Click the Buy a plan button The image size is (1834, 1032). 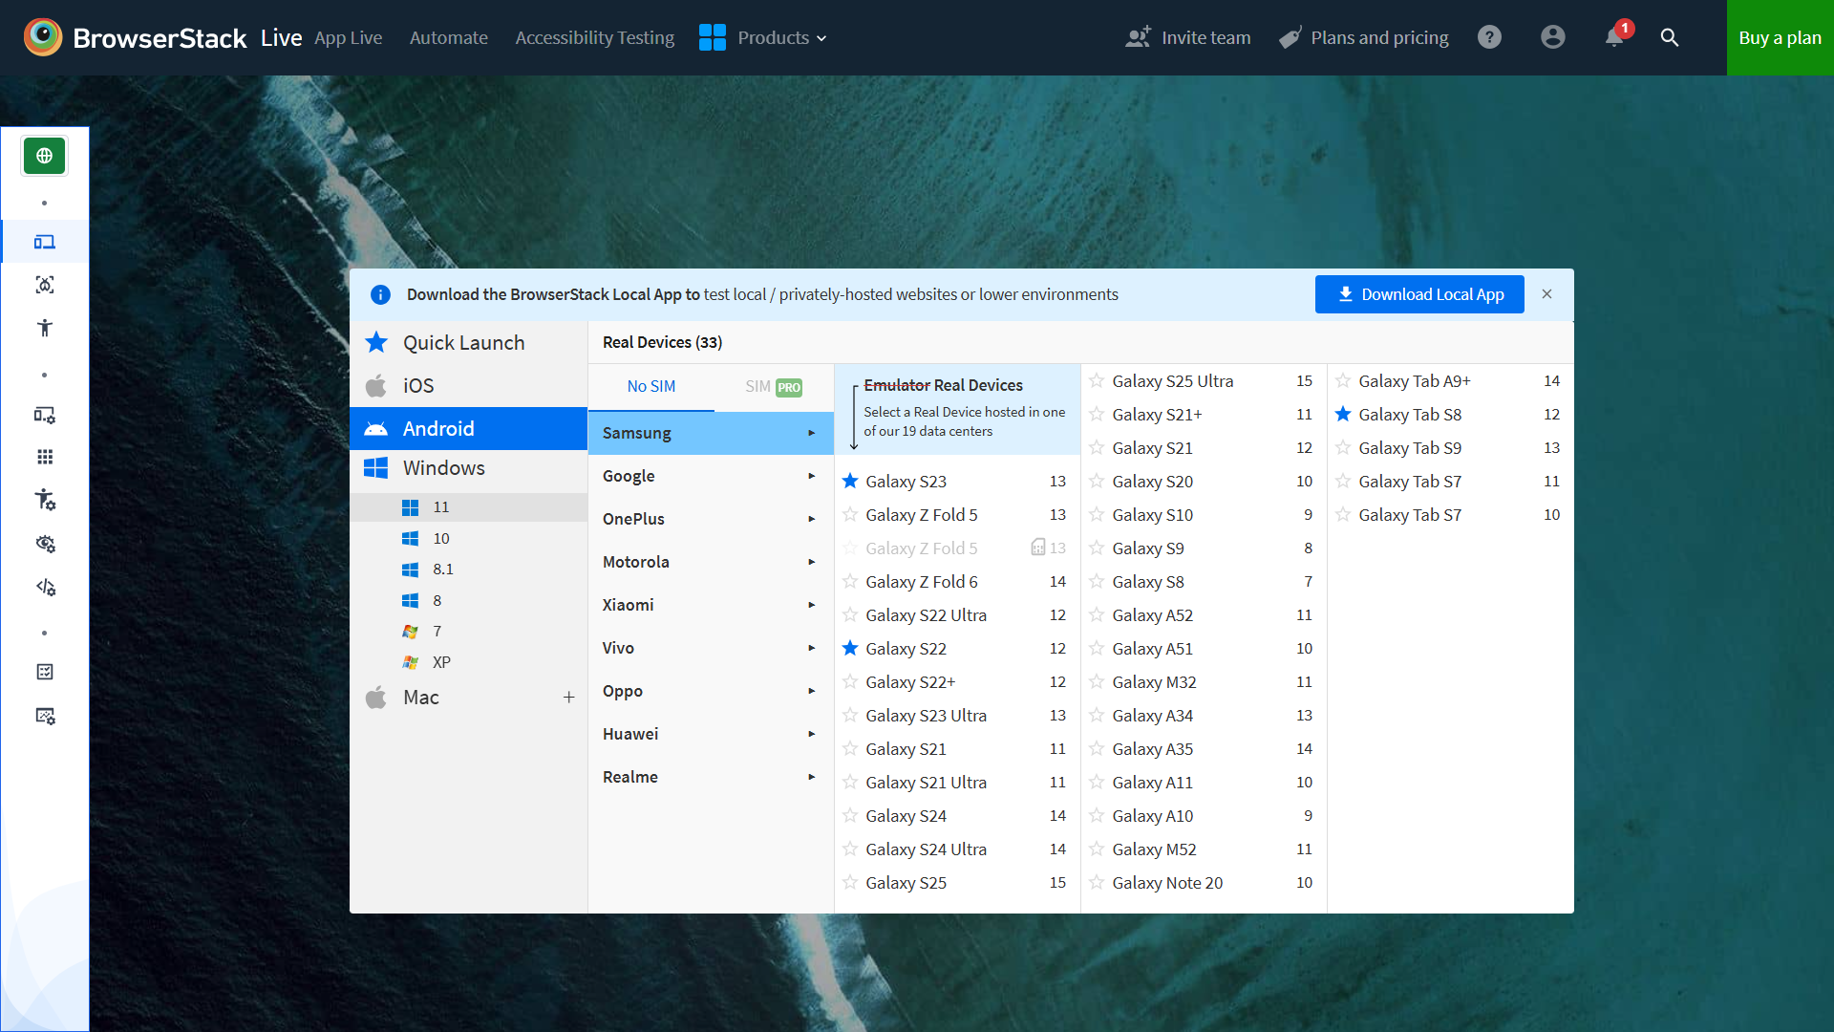(1780, 37)
